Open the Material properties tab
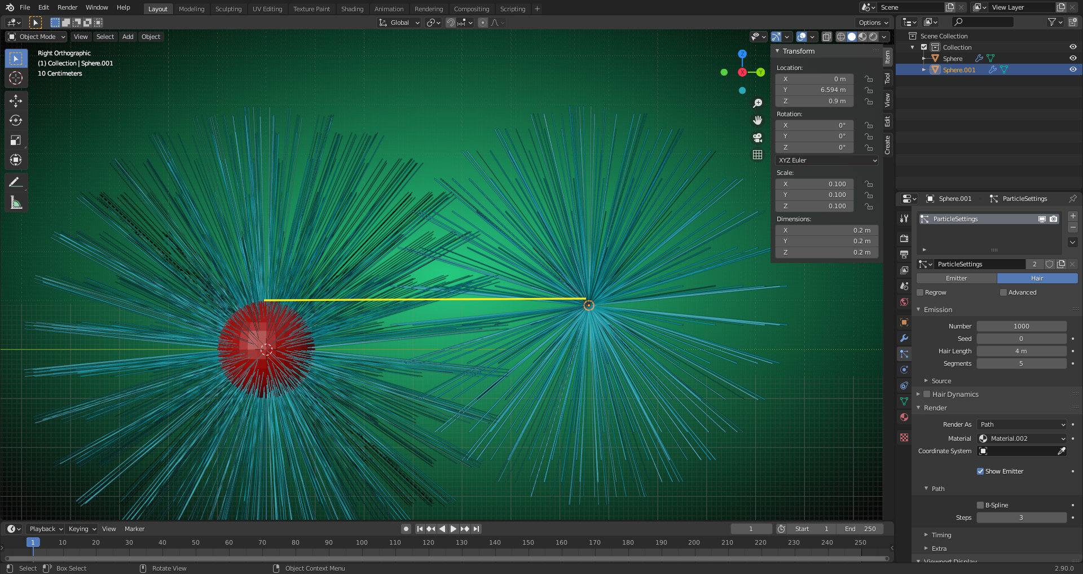 click(904, 417)
